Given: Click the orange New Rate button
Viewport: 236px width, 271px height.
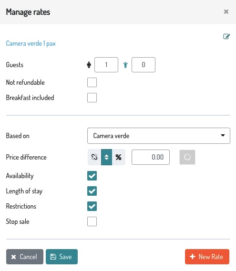Looking at the screenshot, I should point(207,257).
